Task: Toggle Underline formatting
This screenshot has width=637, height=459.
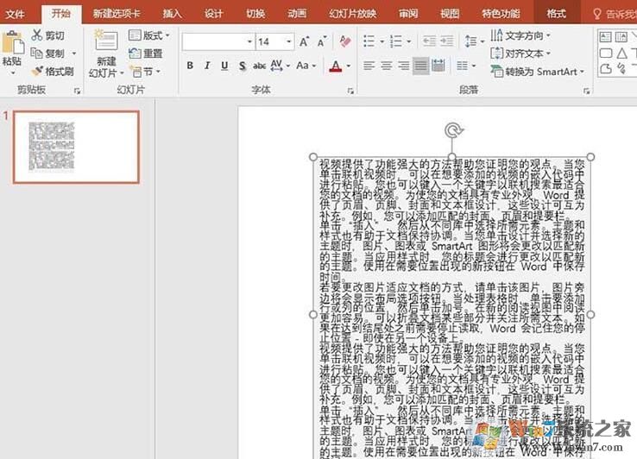Action: 224,66
